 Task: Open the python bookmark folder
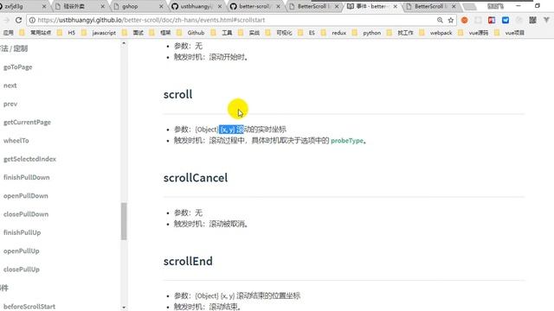point(368,33)
